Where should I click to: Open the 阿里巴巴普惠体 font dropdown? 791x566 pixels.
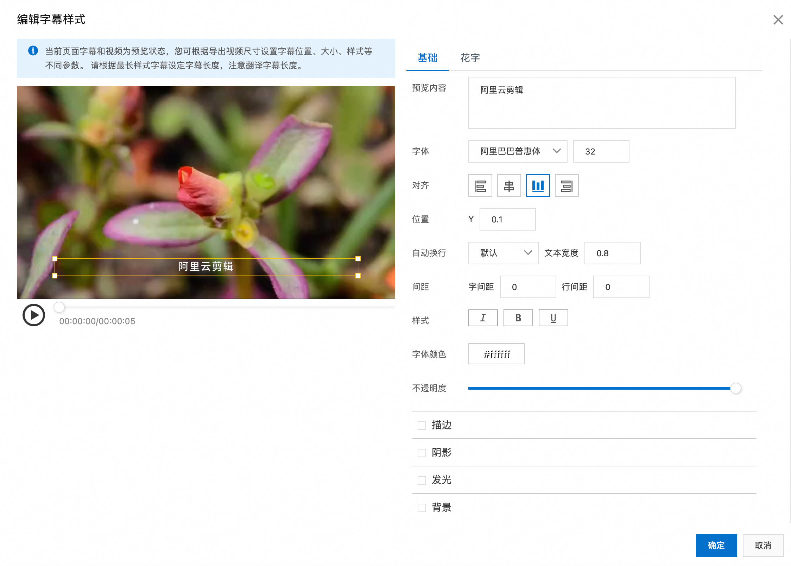517,151
